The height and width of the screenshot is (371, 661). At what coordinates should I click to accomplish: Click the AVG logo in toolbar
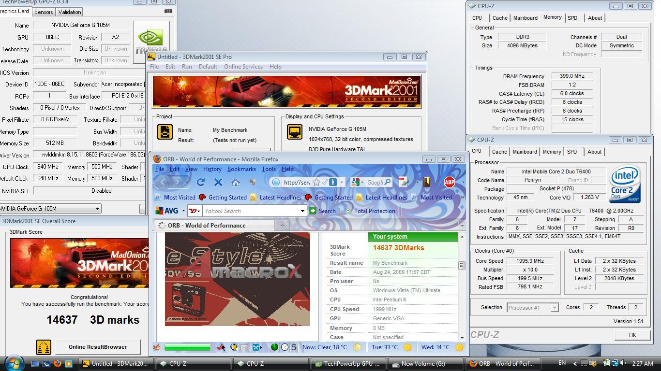tap(167, 211)
